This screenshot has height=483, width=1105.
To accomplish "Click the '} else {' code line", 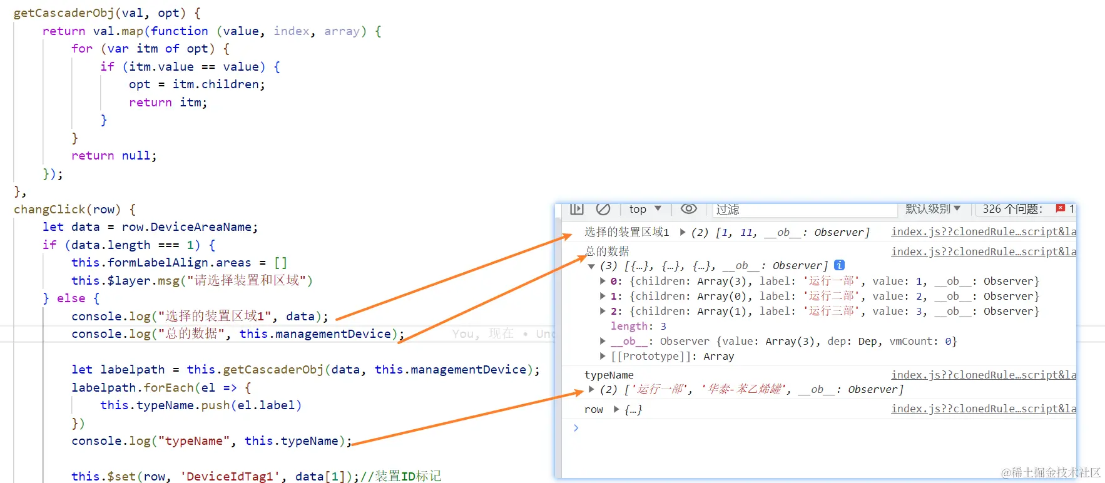I will click(x=71, y=298).
